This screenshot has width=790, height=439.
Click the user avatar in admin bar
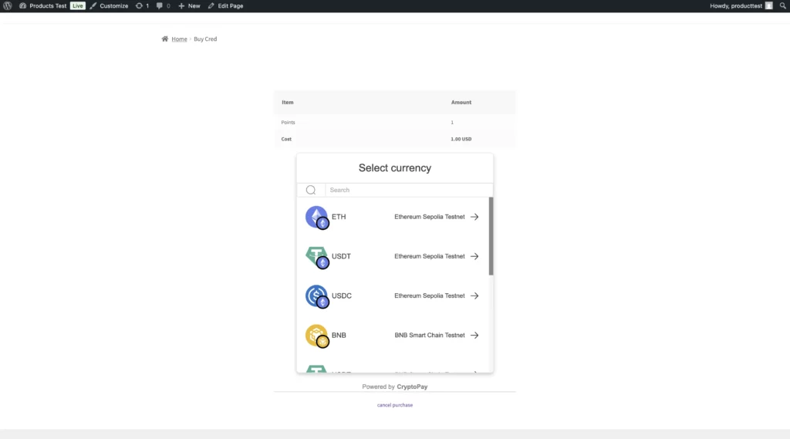768,5
